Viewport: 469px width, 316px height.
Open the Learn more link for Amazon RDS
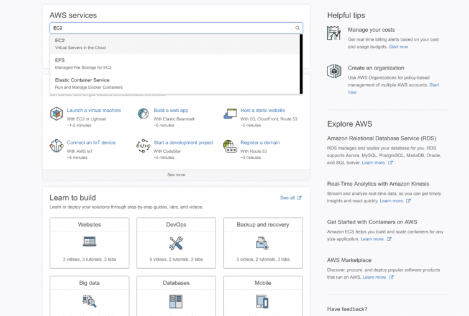pos(373,163)
